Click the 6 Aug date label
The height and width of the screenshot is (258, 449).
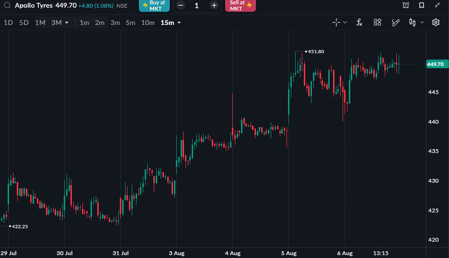tap(345, 253)
